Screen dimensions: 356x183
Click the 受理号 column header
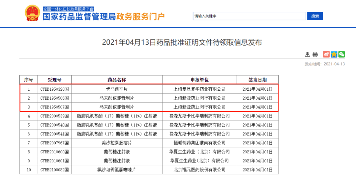click(54, 80)
